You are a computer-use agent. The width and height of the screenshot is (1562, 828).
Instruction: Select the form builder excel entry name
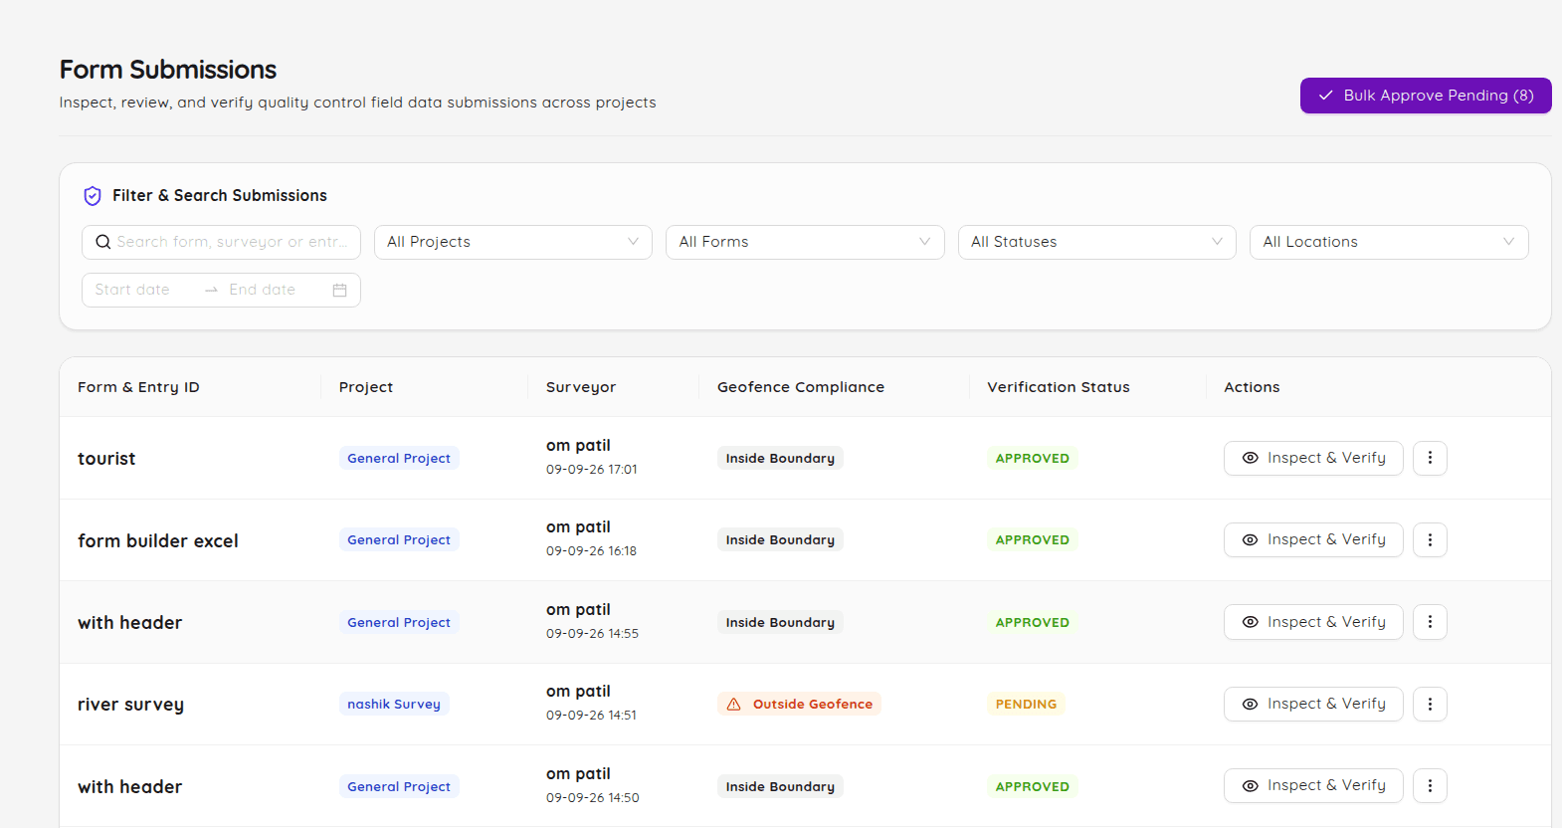tap(158, 540)
